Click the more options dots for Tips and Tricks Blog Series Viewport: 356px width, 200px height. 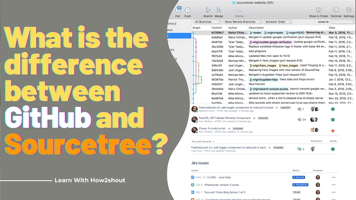tap(334, 192)
